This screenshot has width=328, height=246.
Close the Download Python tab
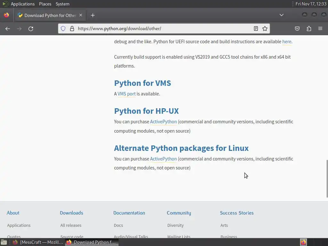(x=81, y=15)
